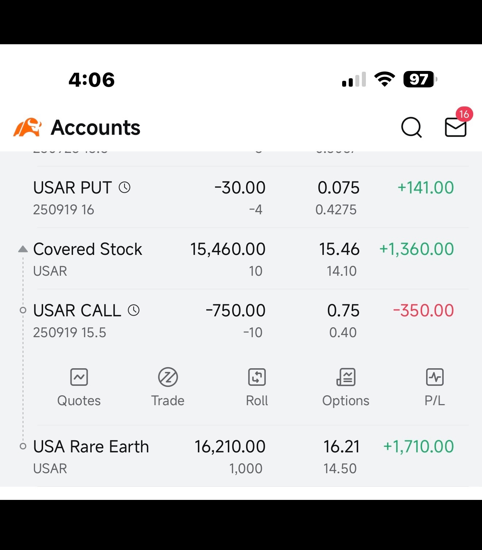Select the USAR CALL tree node circle
The width and height of the screenshot is (482, 550).
pos(23,310)
